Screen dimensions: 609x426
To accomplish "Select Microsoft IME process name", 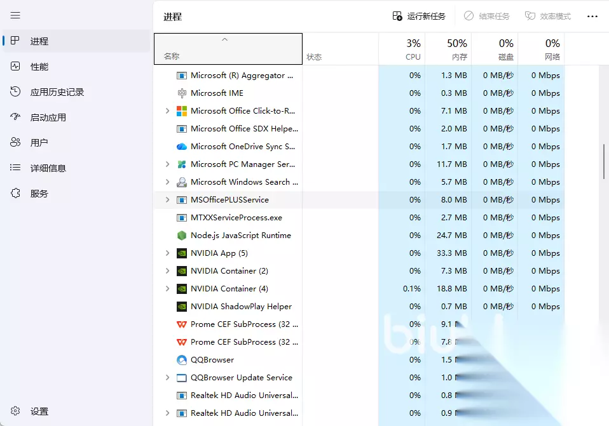I will point(217,93).
